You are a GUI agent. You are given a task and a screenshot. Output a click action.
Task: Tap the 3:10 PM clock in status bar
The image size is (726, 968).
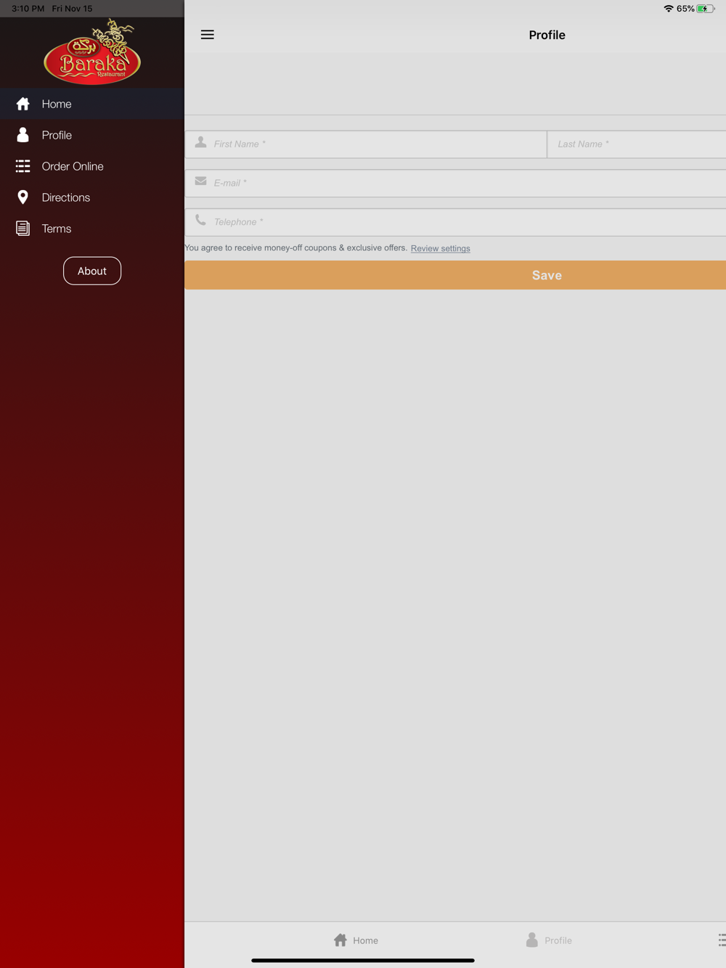[28, 9]
